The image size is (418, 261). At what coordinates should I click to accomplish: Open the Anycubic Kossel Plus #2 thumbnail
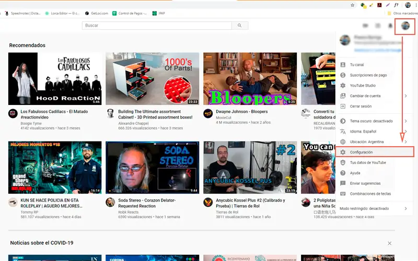point(250,167)
